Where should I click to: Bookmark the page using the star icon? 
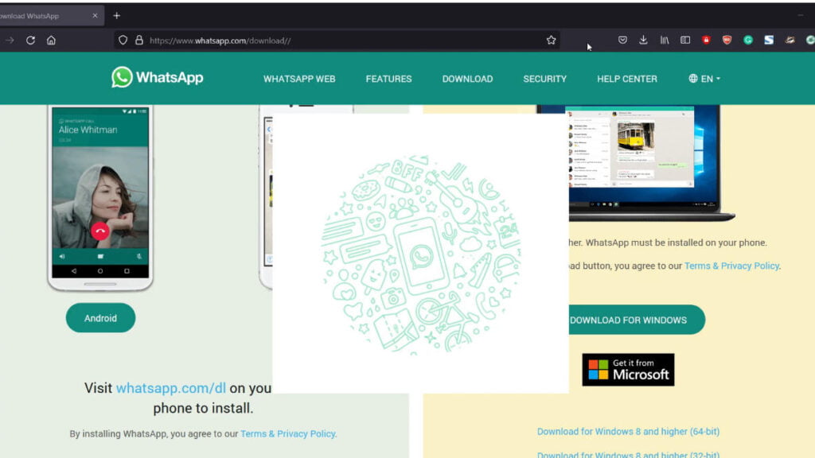click(550, 40)
